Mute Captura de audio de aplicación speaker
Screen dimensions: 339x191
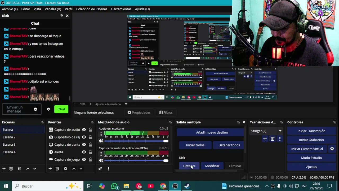101,160
